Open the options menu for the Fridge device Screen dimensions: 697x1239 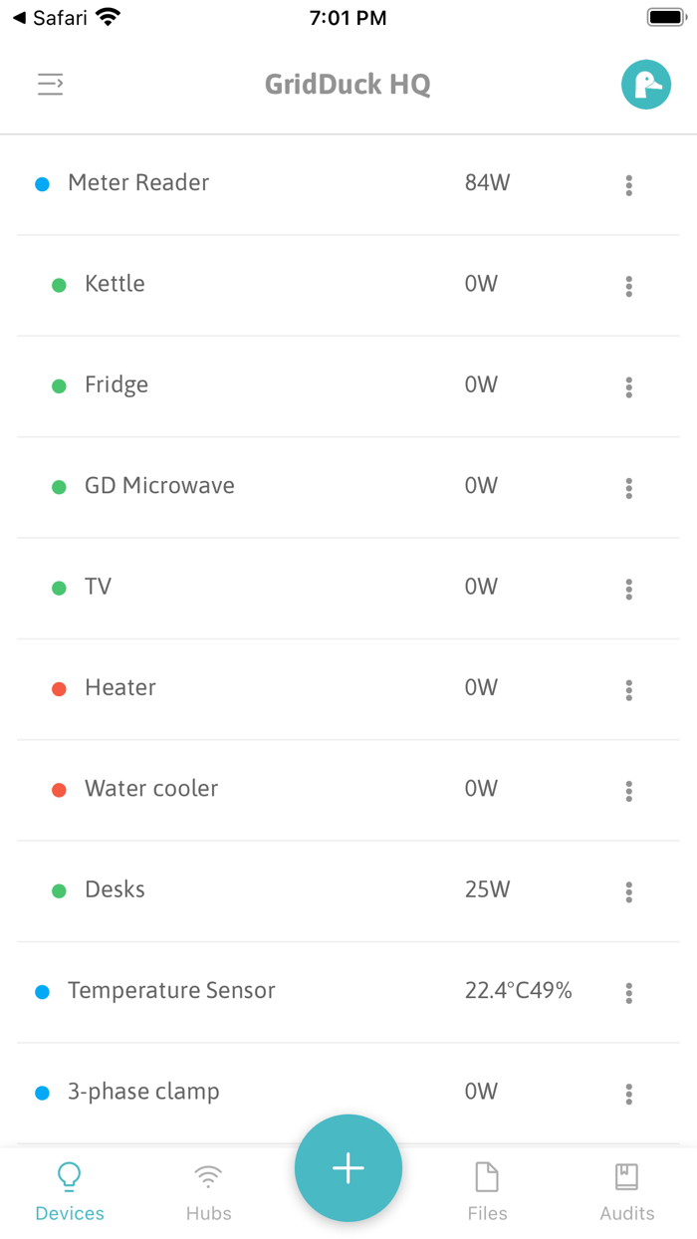pos(628,387)
